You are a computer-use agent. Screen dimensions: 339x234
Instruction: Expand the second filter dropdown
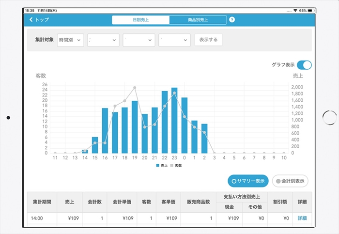(x=103, y=40)
